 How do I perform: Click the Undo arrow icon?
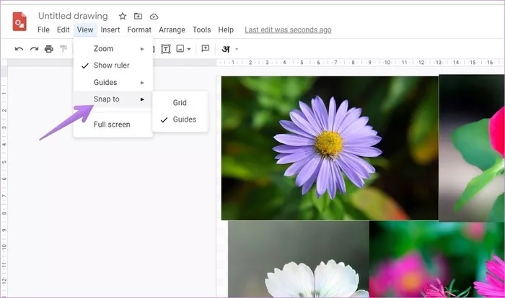point(19,49)
